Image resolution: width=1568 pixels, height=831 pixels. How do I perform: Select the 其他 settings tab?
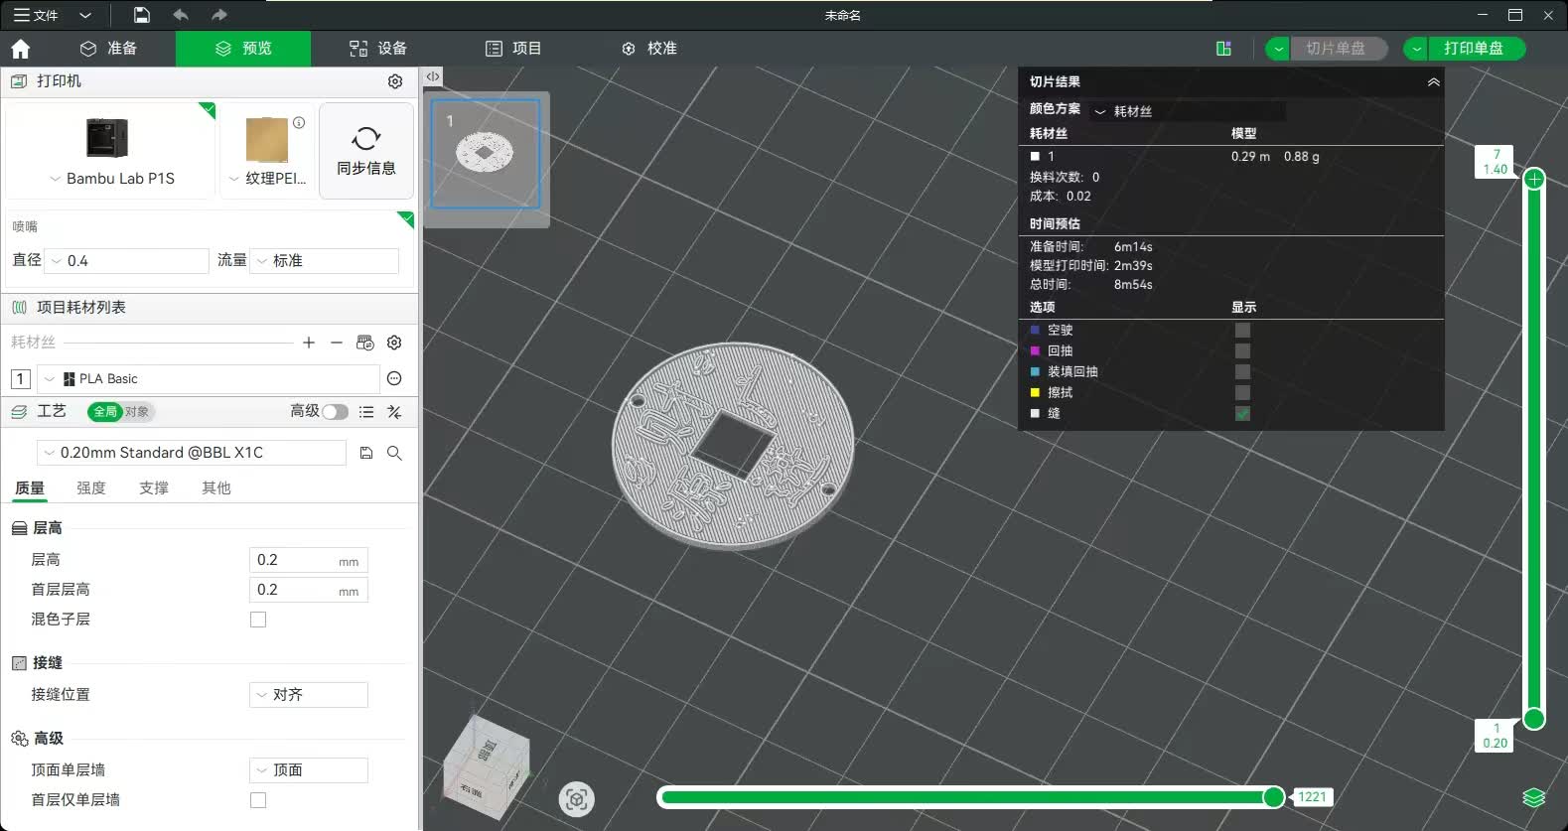point(216,488)
